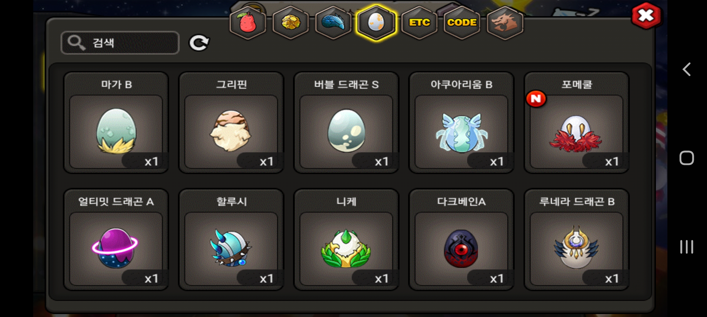Viewport: 707px width, 317px height.
Task: Close the inventory with red X
Action: 646,16
